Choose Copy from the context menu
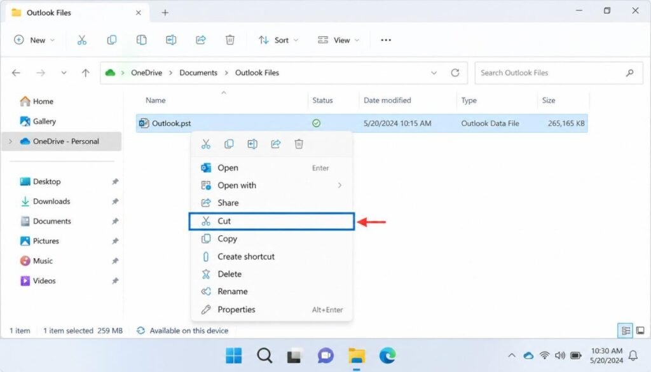This screenshot has height=372, width=651. coord(271,238)
